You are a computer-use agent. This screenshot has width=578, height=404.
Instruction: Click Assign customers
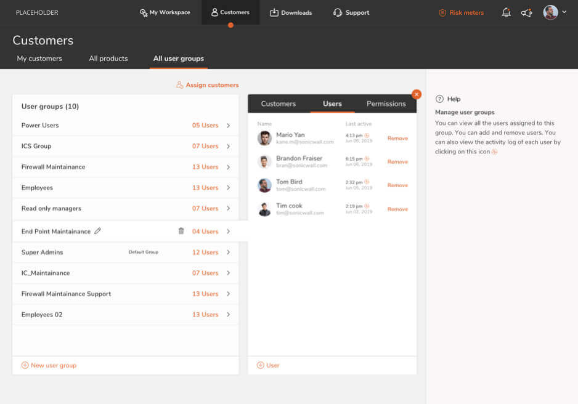(x=207, y=85)
